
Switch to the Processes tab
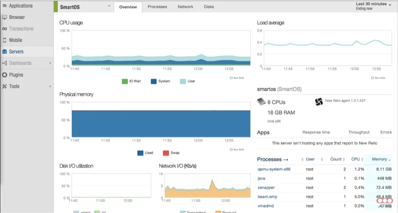(157, 7)
